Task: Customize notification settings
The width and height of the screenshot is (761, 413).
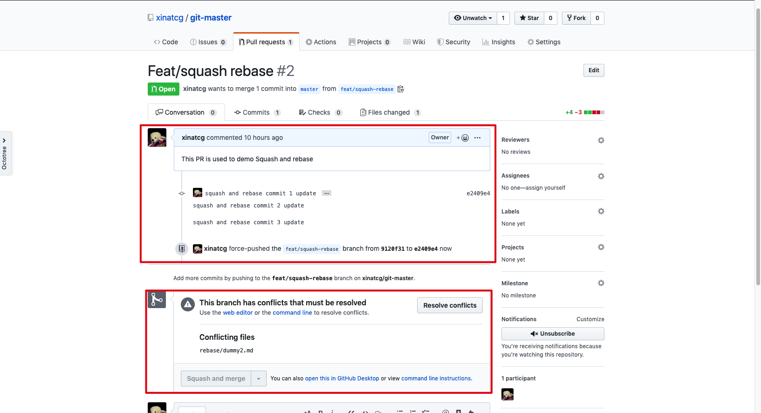Action: (x=590, y=319)
